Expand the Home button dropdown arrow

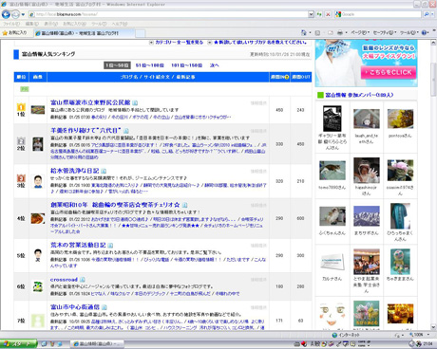coord(310,33)
